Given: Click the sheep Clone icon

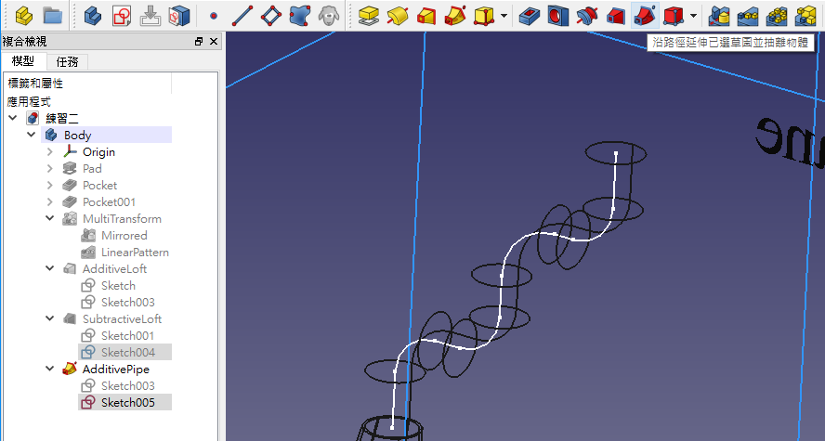Looking at the screenshot, I should click(x=329, y=17).
